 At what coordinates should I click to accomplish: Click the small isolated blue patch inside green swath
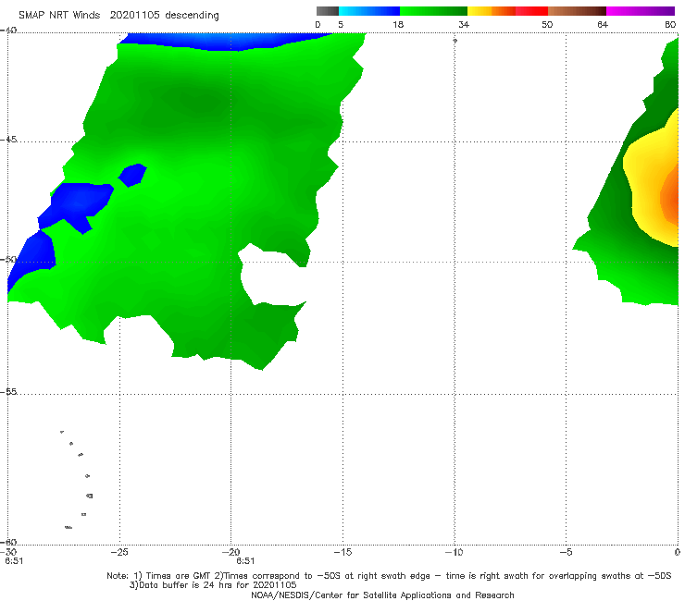point(132,175)
